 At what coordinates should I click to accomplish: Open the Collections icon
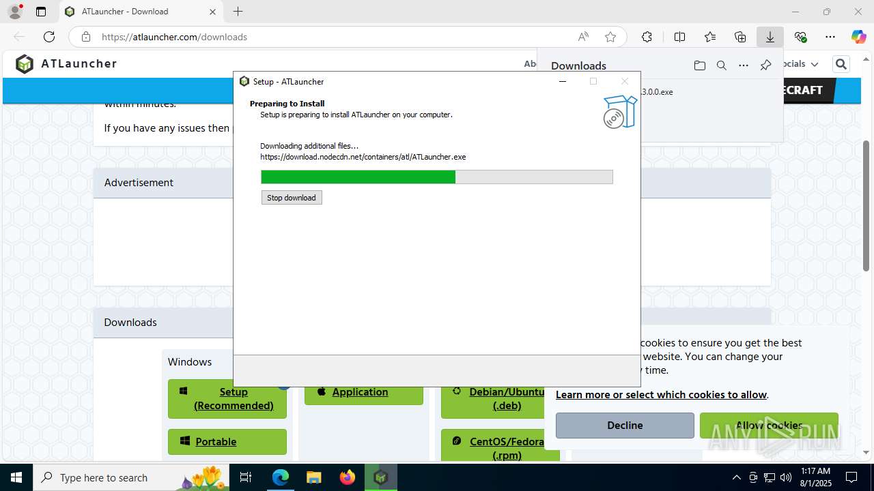tap(740, 37)
